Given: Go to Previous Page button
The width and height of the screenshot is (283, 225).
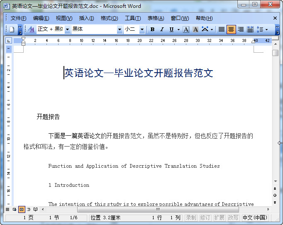Looking at the screenshot, I should 275,188.
